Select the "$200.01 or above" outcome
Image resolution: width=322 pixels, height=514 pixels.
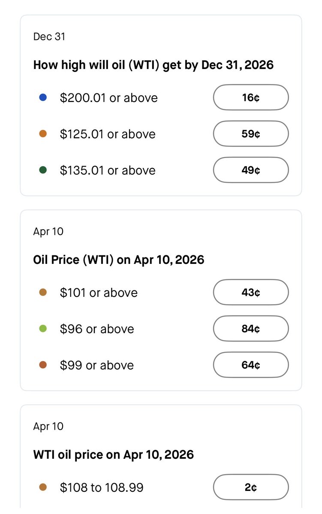108,98
